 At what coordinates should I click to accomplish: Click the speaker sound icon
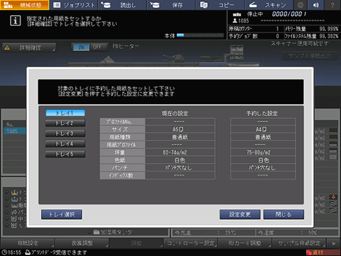click(x=316, y=5)
